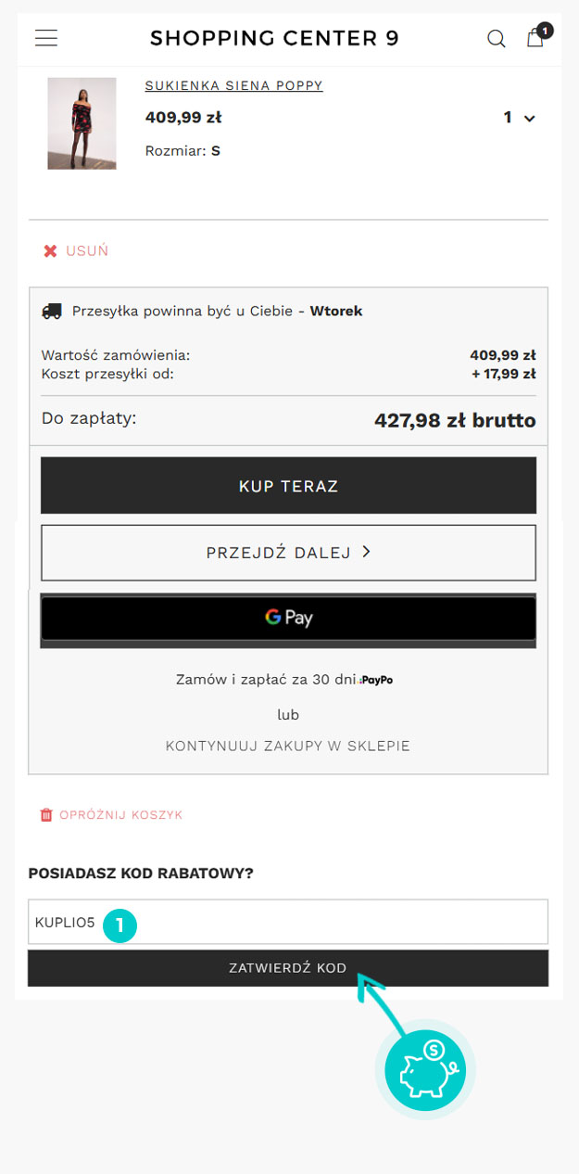Image resolution: width=579 pixels, height=1174 pixels.
Task: Click the OPRÓŻNIJ KOSZYK link
Action: click(121, 815)
